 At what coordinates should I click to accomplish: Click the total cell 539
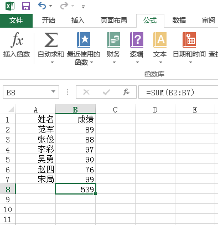75,189
